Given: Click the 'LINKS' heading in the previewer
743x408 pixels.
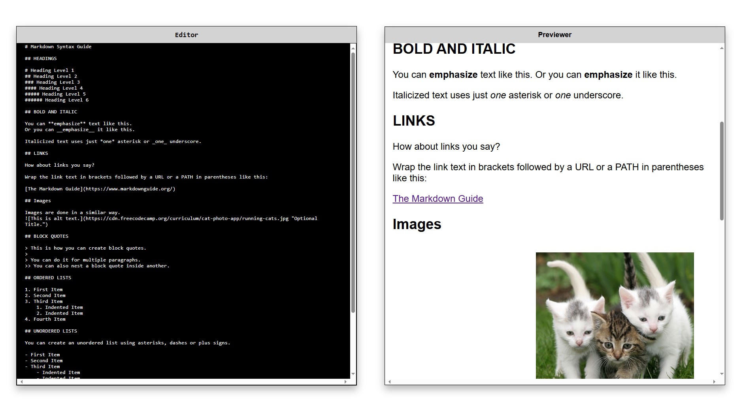Looking at the screenshot, I should click(413, 121).
